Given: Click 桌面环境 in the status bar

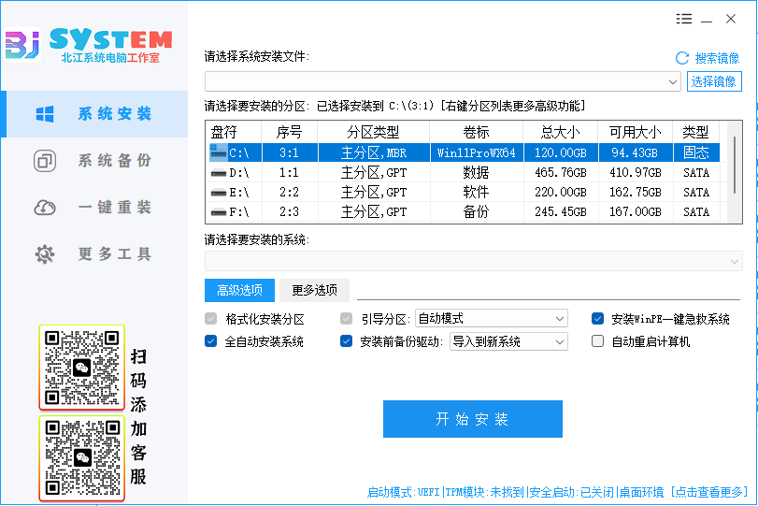Looking at the screenshot, I should (x=641, y=493).
